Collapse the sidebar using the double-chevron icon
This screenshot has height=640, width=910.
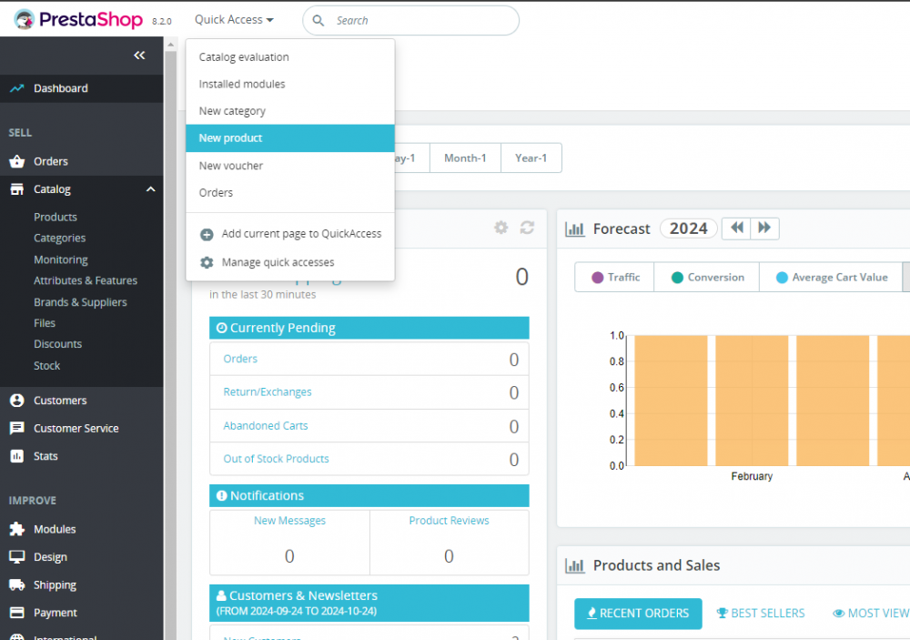pos(139,55)
